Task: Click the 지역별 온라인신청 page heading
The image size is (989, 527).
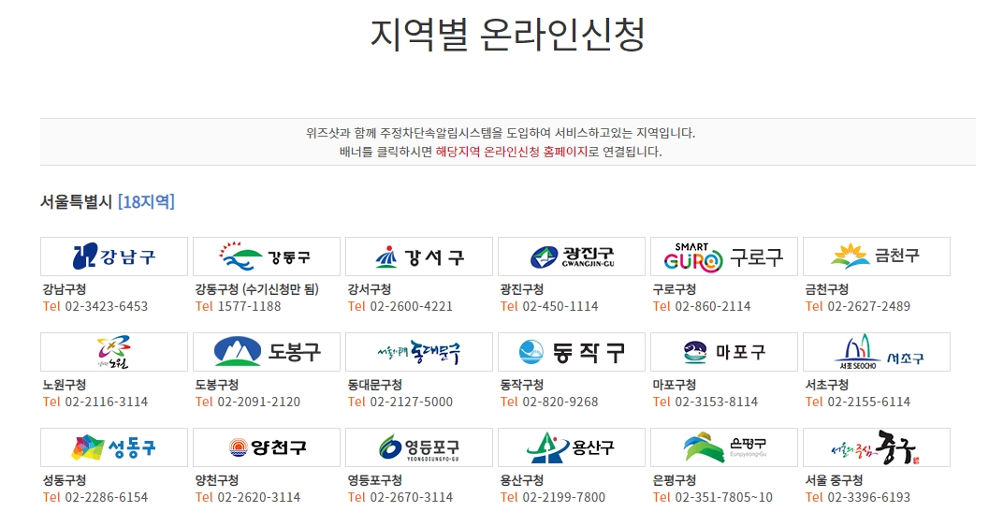Action: (508, 34)
